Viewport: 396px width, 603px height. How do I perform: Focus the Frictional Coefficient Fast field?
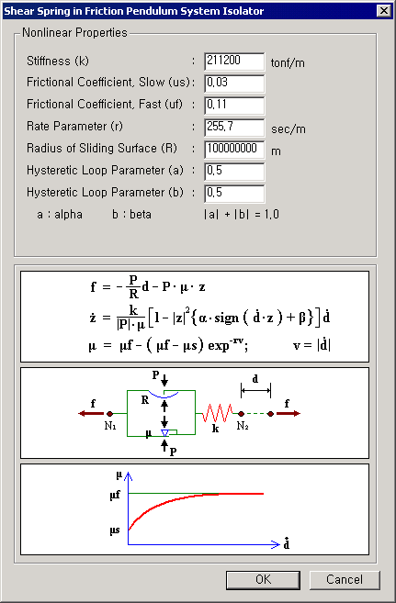[x=234, y=106]
